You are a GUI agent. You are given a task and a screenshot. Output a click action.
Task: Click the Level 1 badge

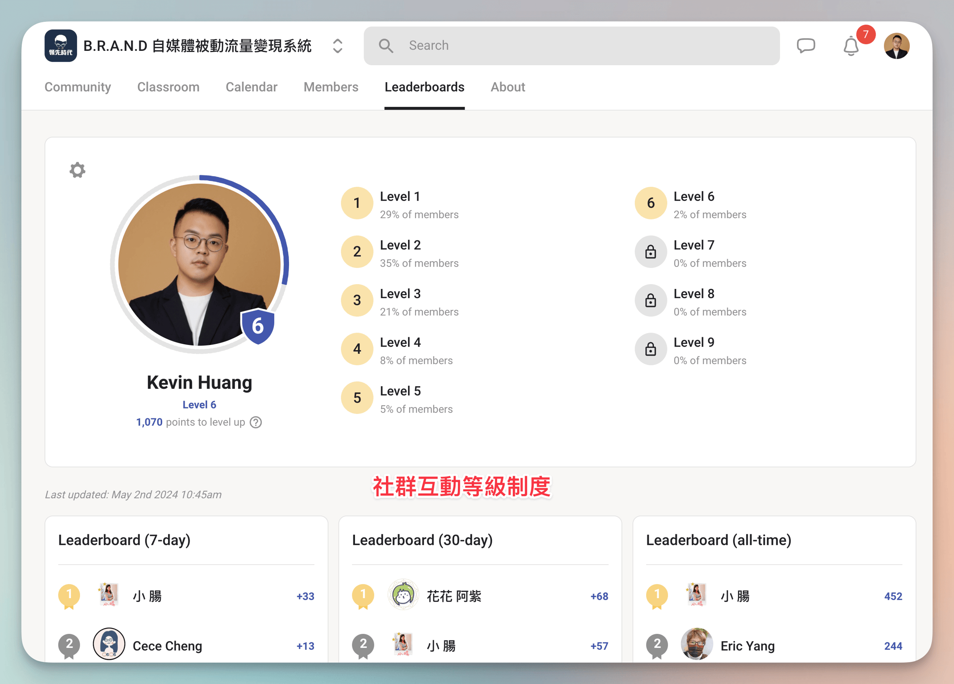click(x=357, y=203)
